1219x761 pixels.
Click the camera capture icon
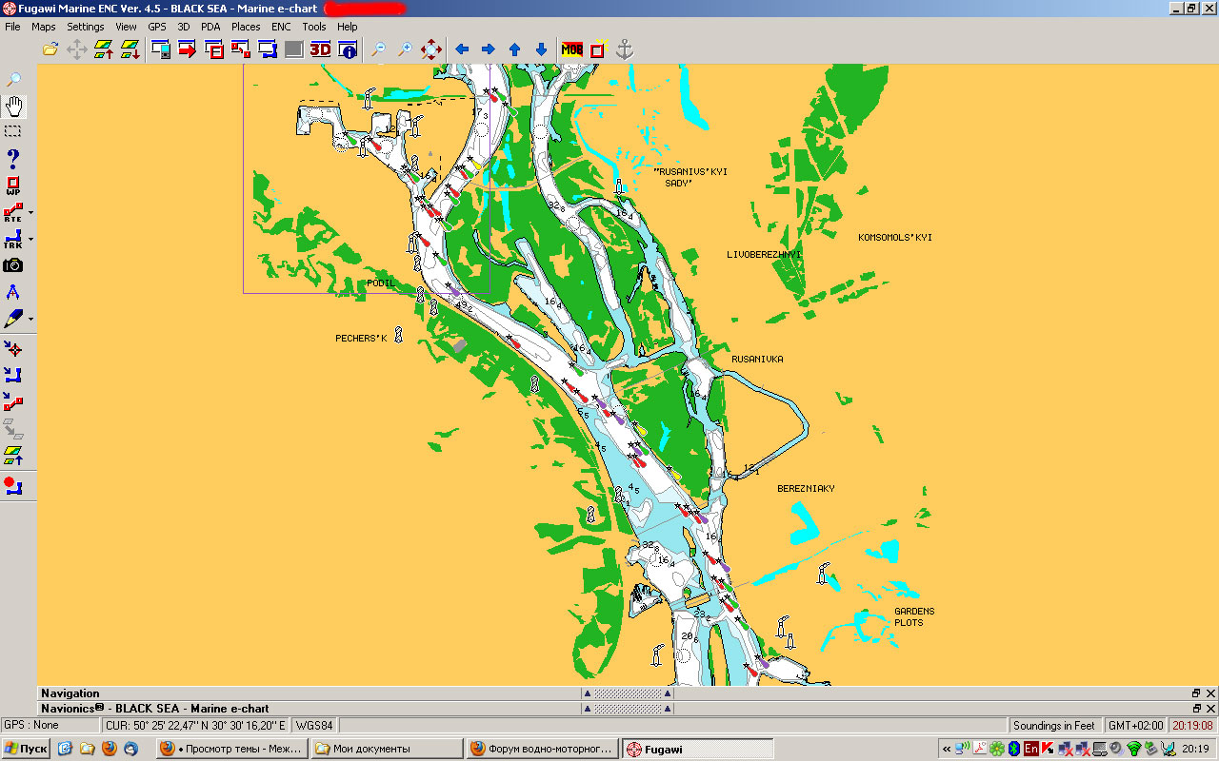(x=13, y=265)
